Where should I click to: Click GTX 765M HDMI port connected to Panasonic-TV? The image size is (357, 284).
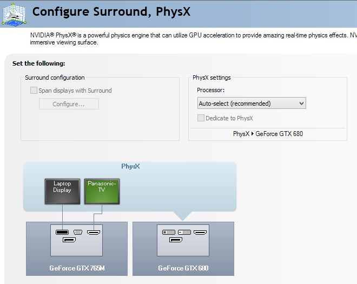click(x=94, y=232)
